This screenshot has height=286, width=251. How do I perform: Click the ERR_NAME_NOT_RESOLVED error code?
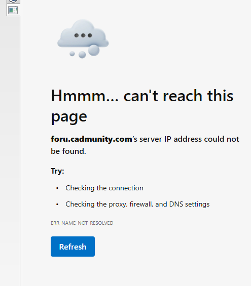82,223
